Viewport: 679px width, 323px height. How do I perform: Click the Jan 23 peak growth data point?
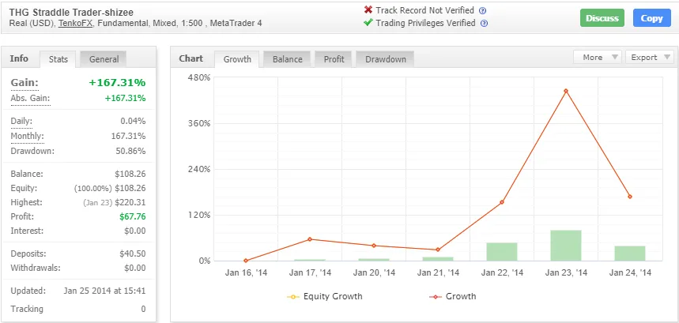pos(566,91)
